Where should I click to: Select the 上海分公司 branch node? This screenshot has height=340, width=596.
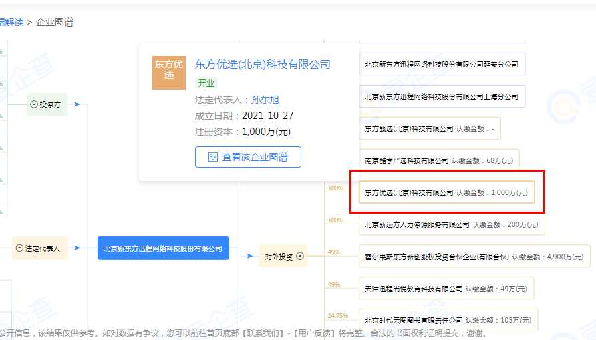pos(442,96)
